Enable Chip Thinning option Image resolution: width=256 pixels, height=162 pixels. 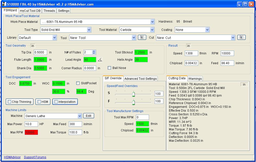10,102
